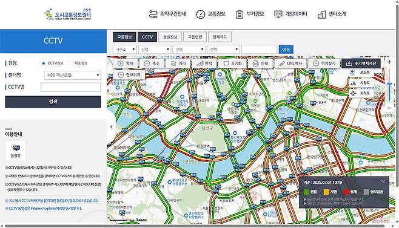
Task: Switch to the 교통정보 map tab
Action: pyautogui.click(x=124, y=37)
